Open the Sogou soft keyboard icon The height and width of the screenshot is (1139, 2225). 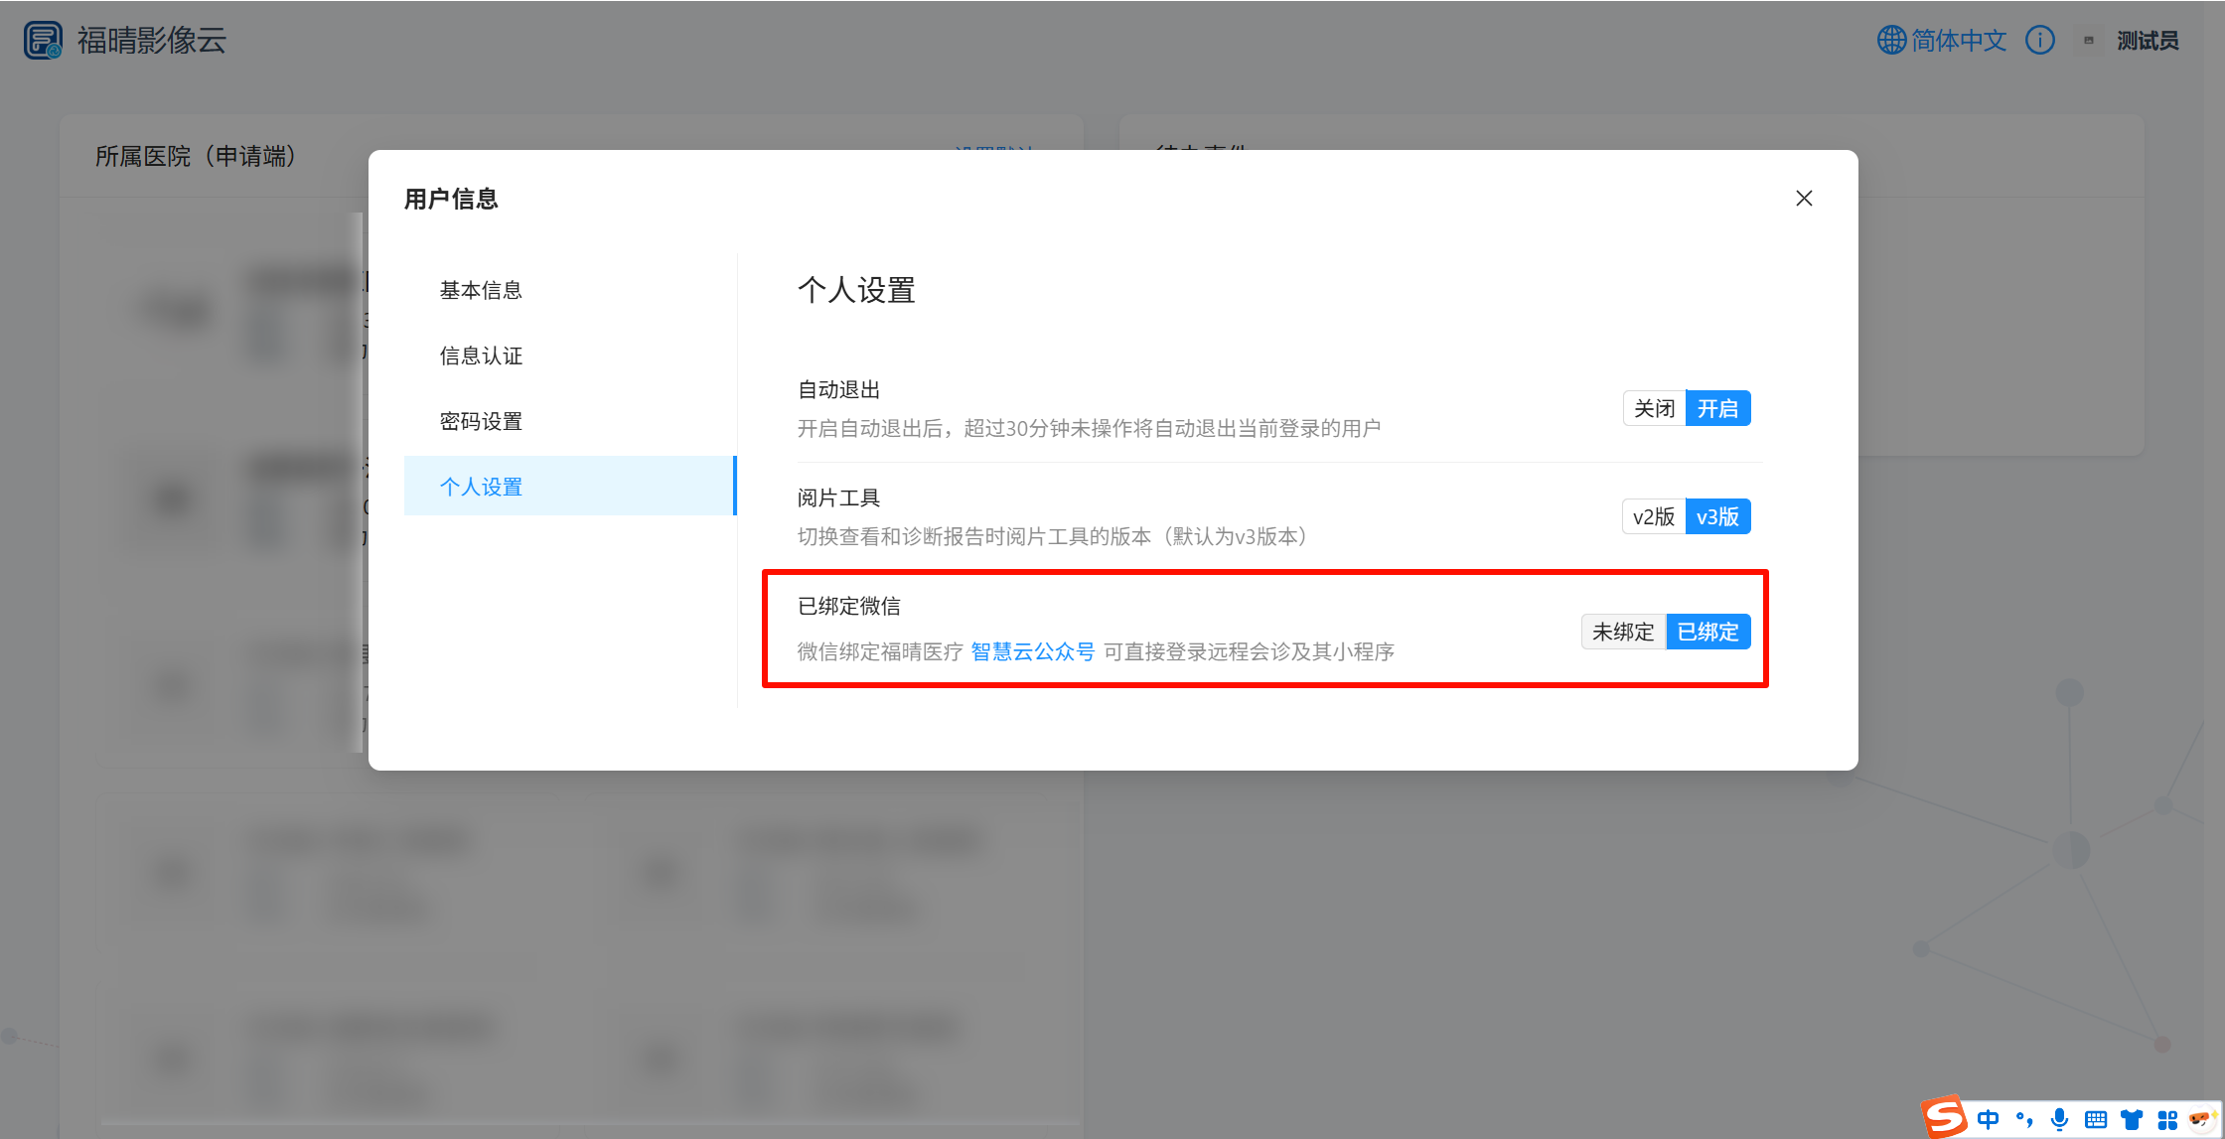pos(2096,1119)
